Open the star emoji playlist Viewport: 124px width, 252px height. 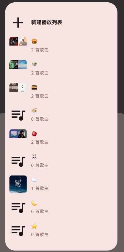tap(61, 231)
